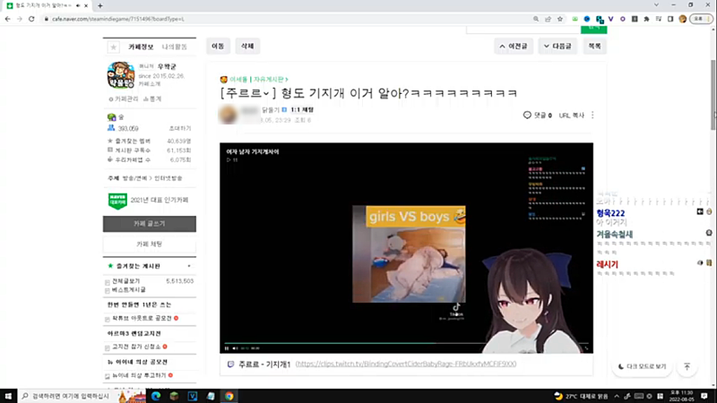Enable 다크 모드로 보기 dark mode
717x403 pixels.
click(x=642, y=366)
